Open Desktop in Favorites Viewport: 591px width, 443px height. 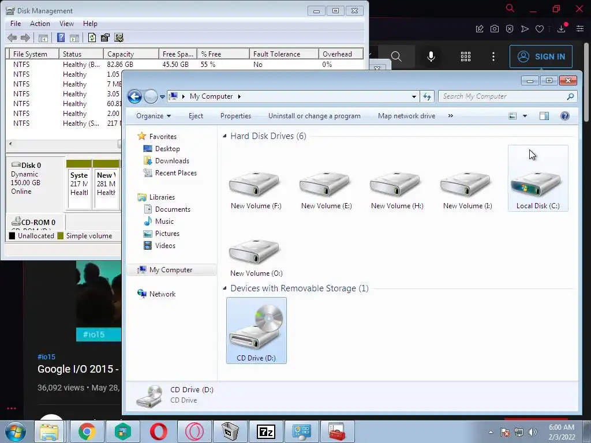pos(167,149)
